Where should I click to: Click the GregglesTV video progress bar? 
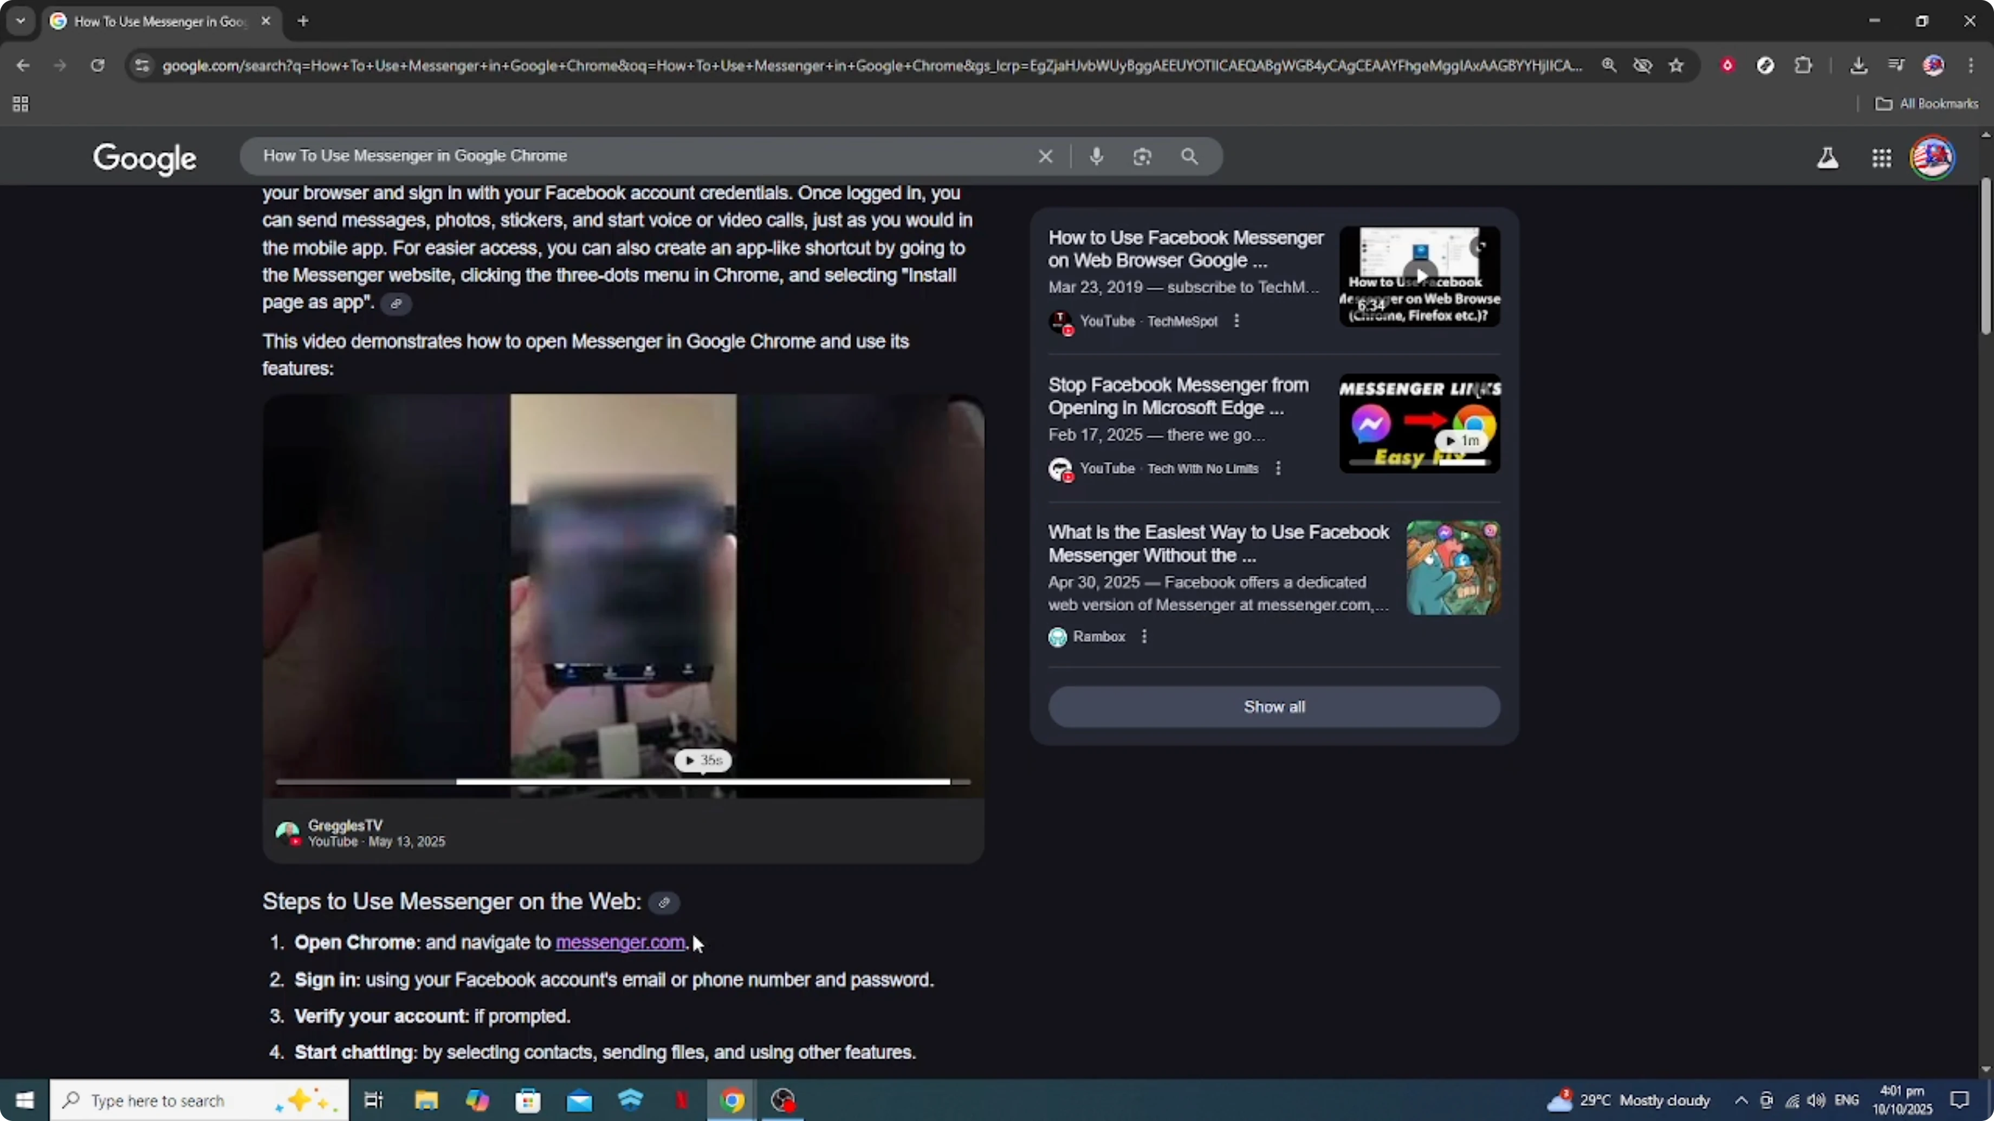click(624, 782)
